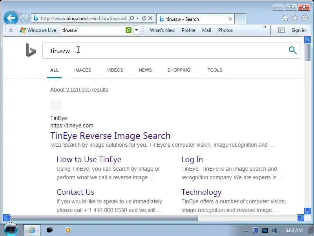Image resolution: width=314 pixels, height=236 pixels.
Task: Click the green toolbar search button
Action: click(x=128, y=30)
